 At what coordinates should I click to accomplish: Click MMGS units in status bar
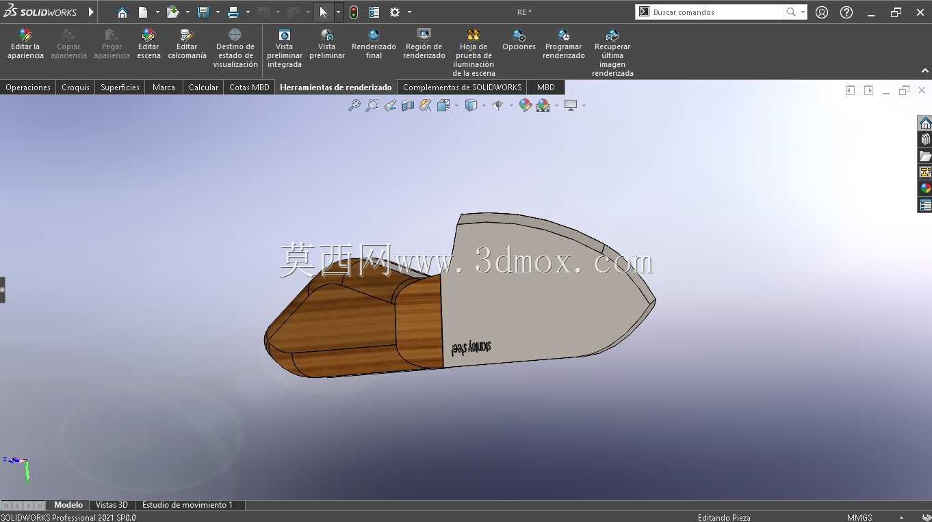pos(859,518)
